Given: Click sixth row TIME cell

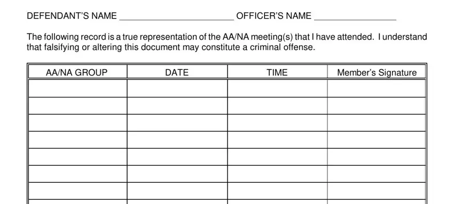Looking at the screenshot, I should click(x=277, y=174).
